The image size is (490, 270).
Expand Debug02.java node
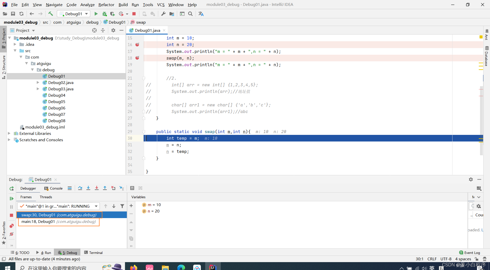[38, 82]
